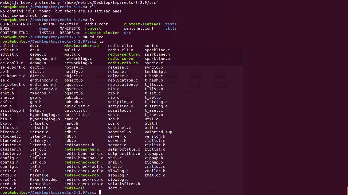Click the valgrind.sup file name
Viewport: 348px width, 195px height.
pos(158,132)
